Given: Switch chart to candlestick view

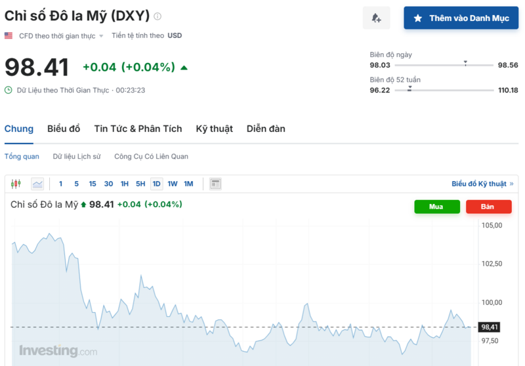Looking at the screenshot, I should 16,184.
